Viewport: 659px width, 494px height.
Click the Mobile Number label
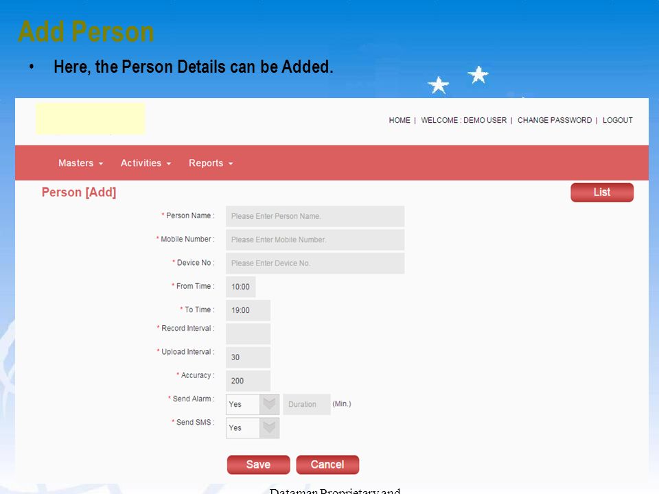pos(185,239)
